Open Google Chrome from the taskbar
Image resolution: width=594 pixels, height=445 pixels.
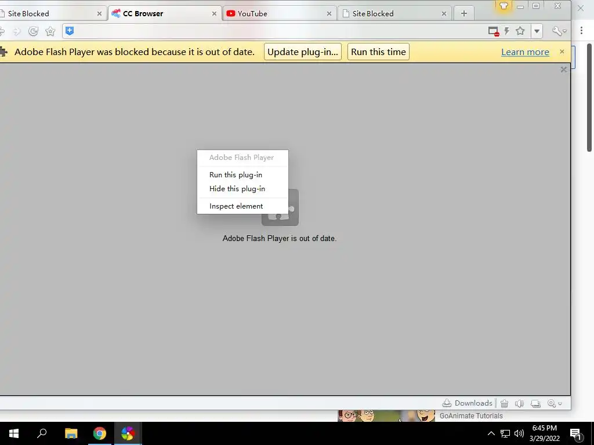100,433
